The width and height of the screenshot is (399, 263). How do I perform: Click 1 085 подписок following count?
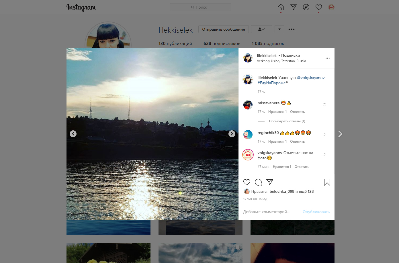point(268,44)
